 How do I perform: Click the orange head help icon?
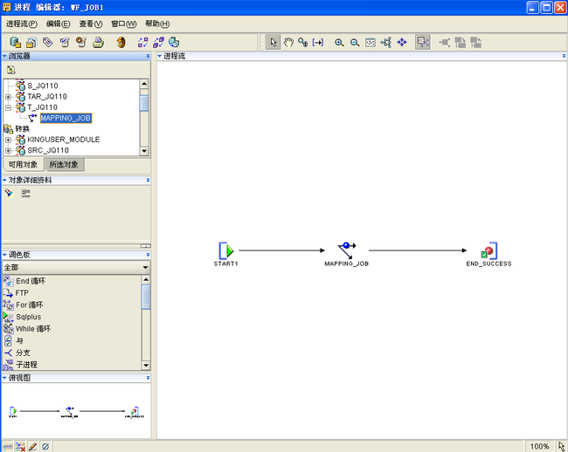121,43
